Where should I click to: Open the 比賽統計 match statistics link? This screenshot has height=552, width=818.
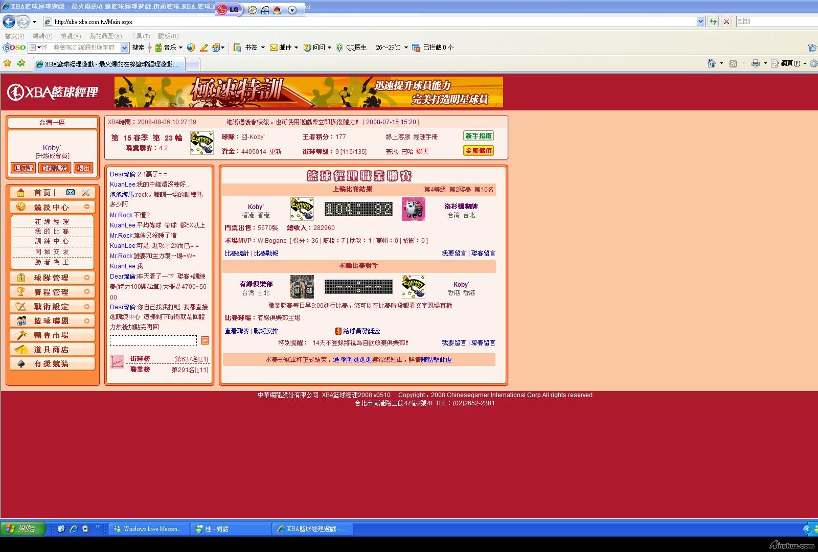click(x=237, y=254)
